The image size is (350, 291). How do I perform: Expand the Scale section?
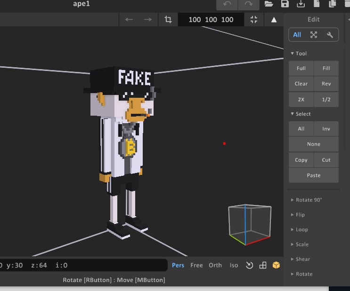point(300,244)
